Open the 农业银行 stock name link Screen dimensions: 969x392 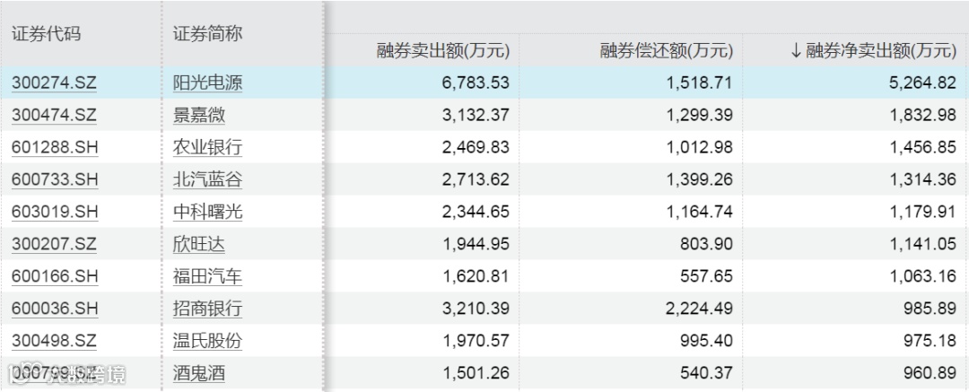click(207, 148)
